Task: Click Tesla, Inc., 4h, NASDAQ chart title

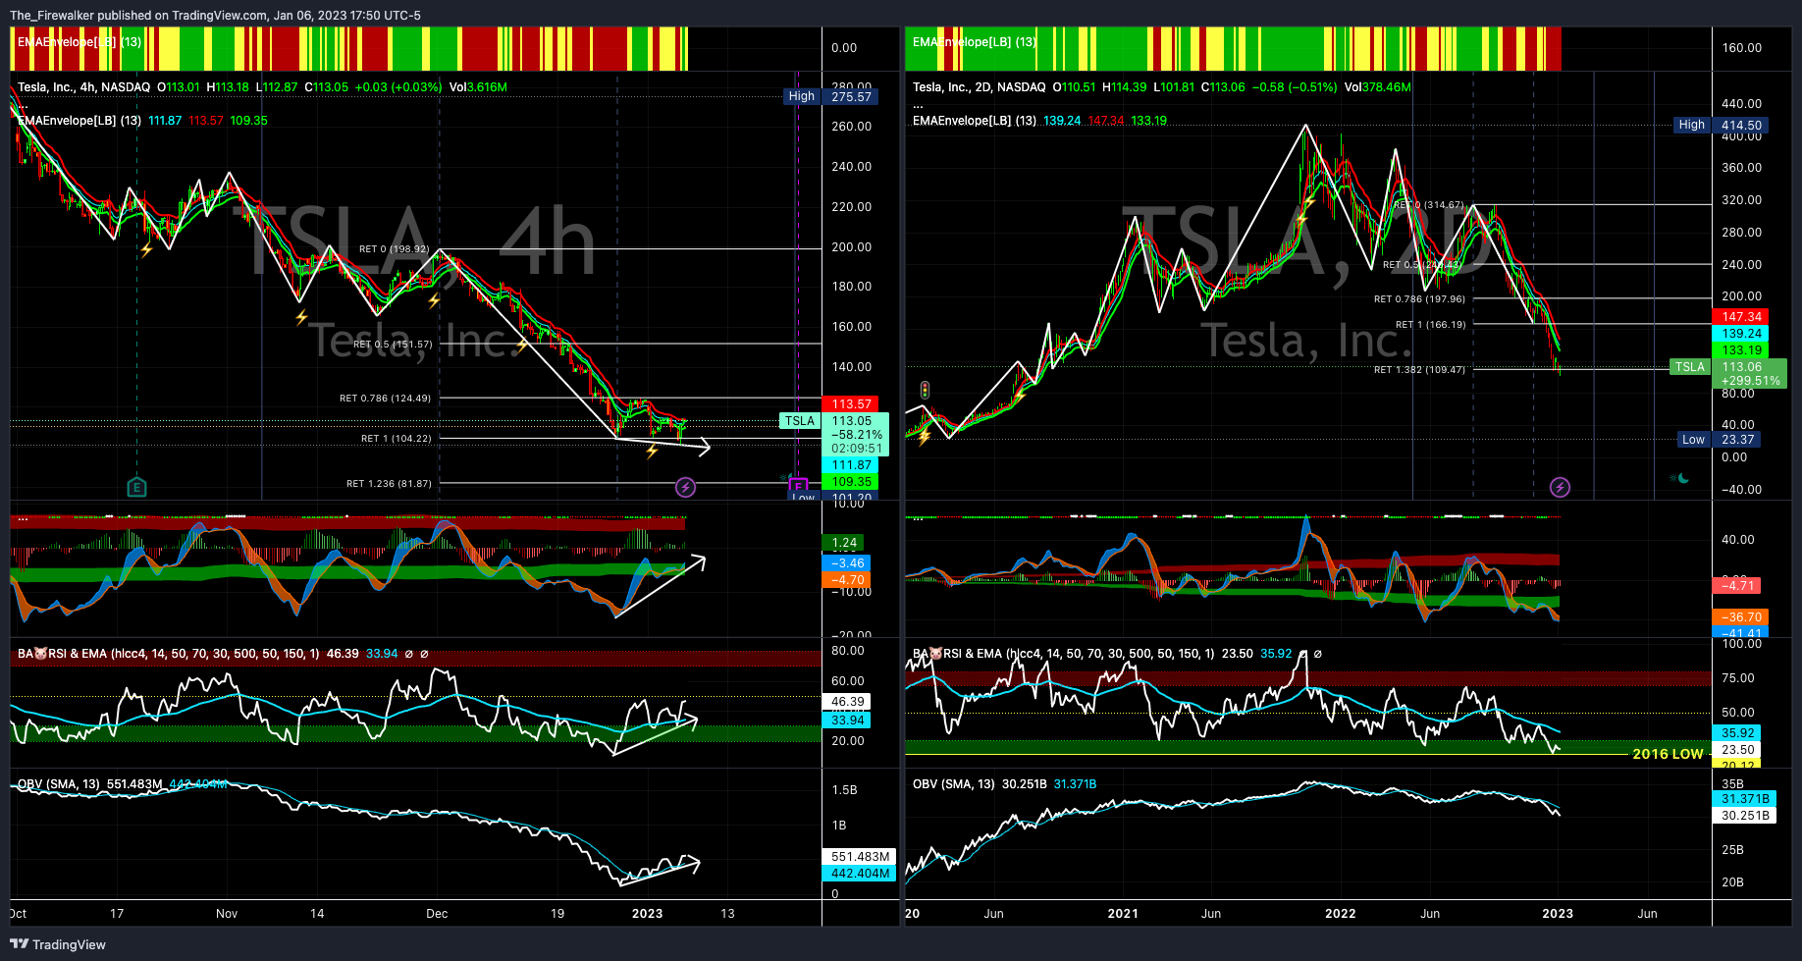Action: coord(84,87)
